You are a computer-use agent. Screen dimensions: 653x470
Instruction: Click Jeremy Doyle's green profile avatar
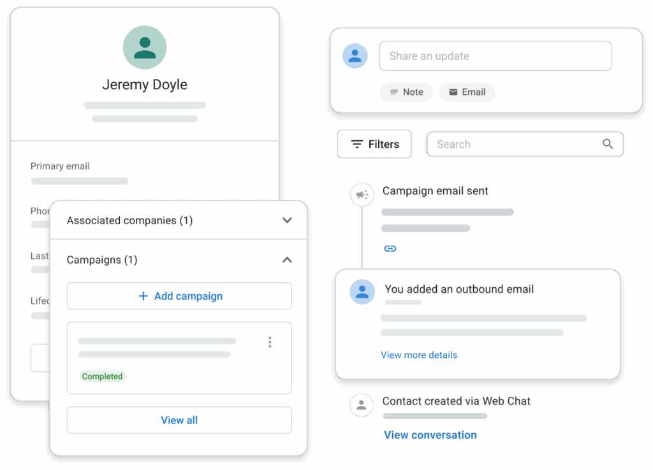tap(145, 47)
